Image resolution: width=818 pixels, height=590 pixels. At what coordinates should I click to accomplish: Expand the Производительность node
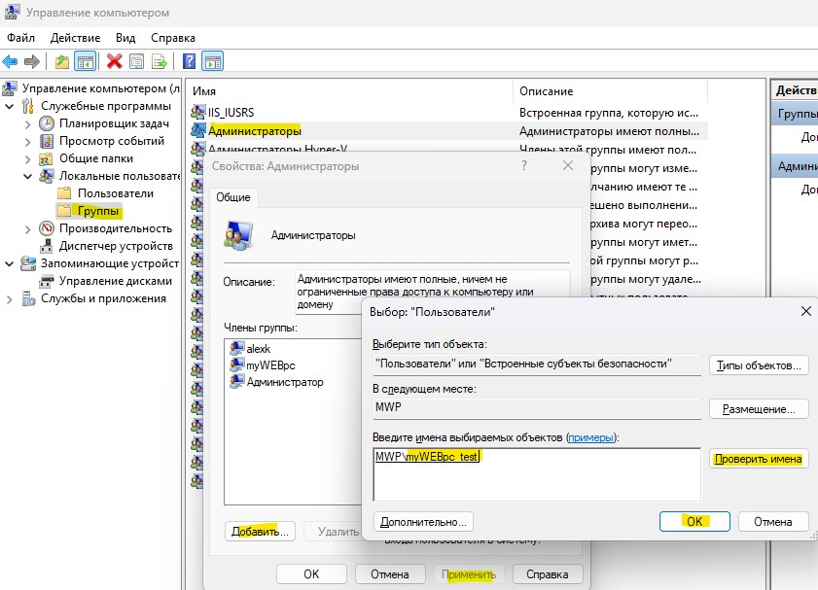tap(27, 228)
